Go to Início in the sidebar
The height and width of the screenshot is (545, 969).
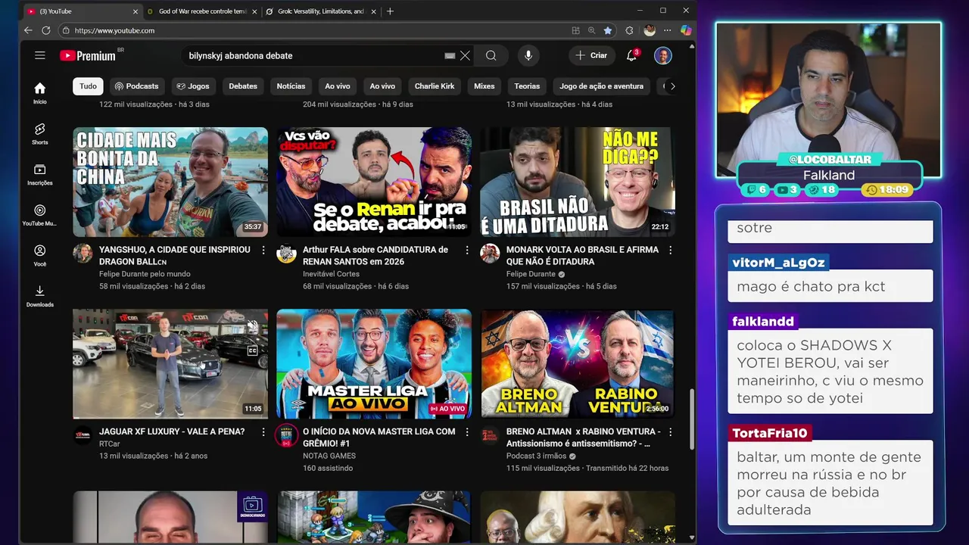point(40,93)
